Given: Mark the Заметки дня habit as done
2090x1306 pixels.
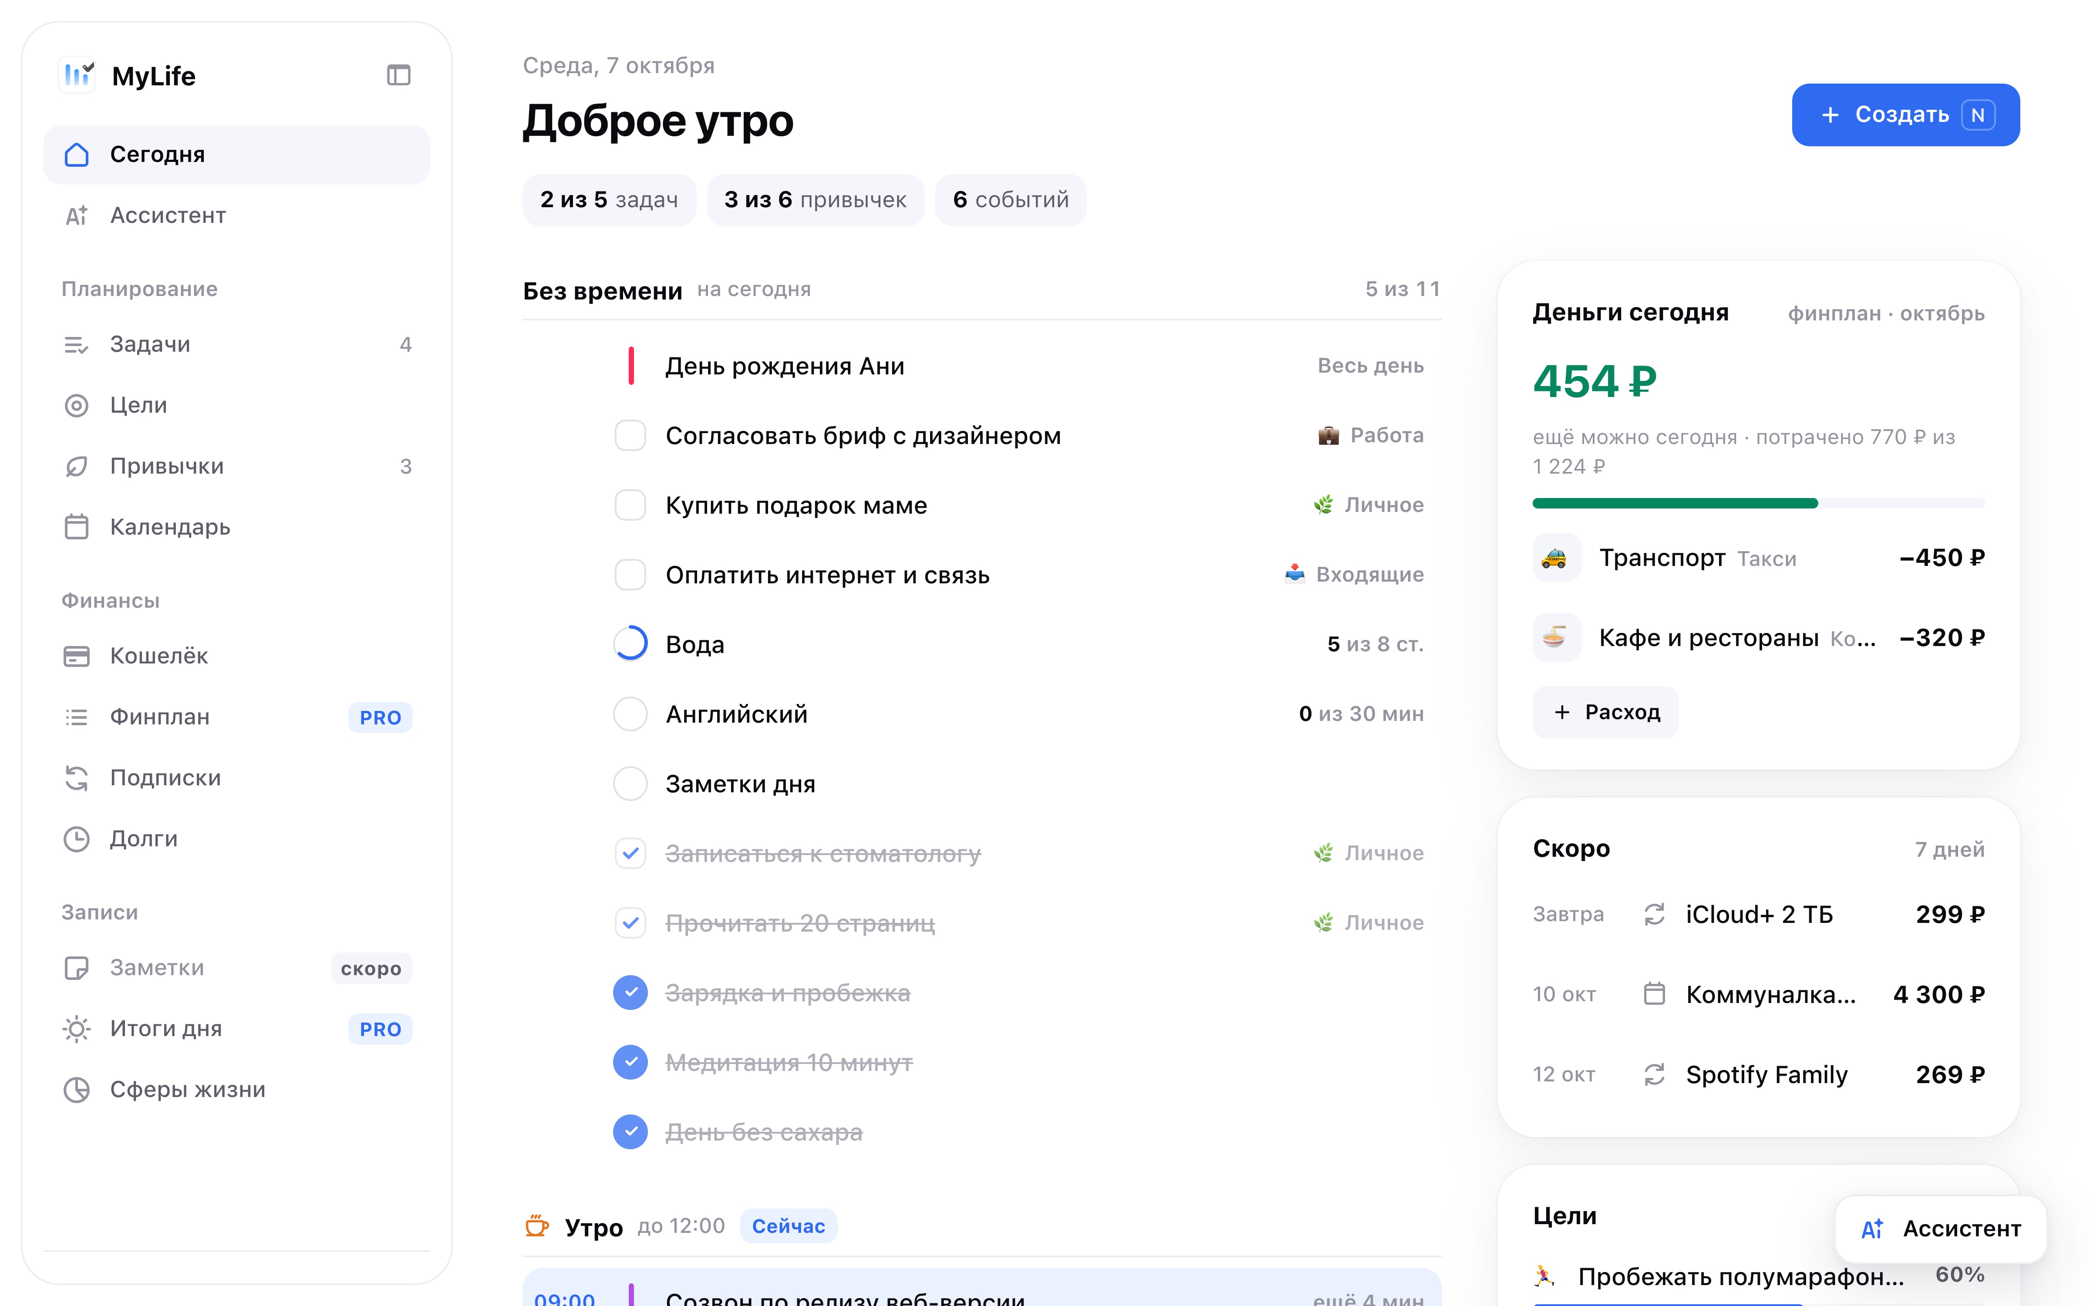Looking at the screenshot, I should pyautogui.click(x=630, y=784).
